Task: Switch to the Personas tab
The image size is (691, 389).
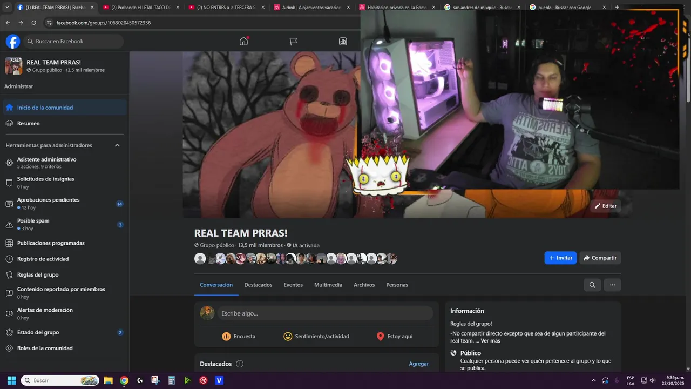Action: coord(397,285)
